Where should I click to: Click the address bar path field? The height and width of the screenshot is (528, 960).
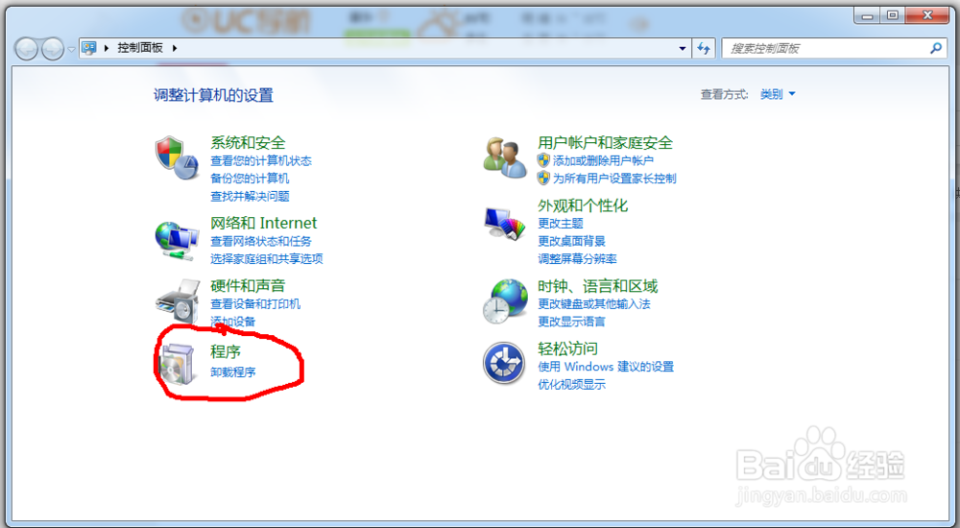(386, 48)
